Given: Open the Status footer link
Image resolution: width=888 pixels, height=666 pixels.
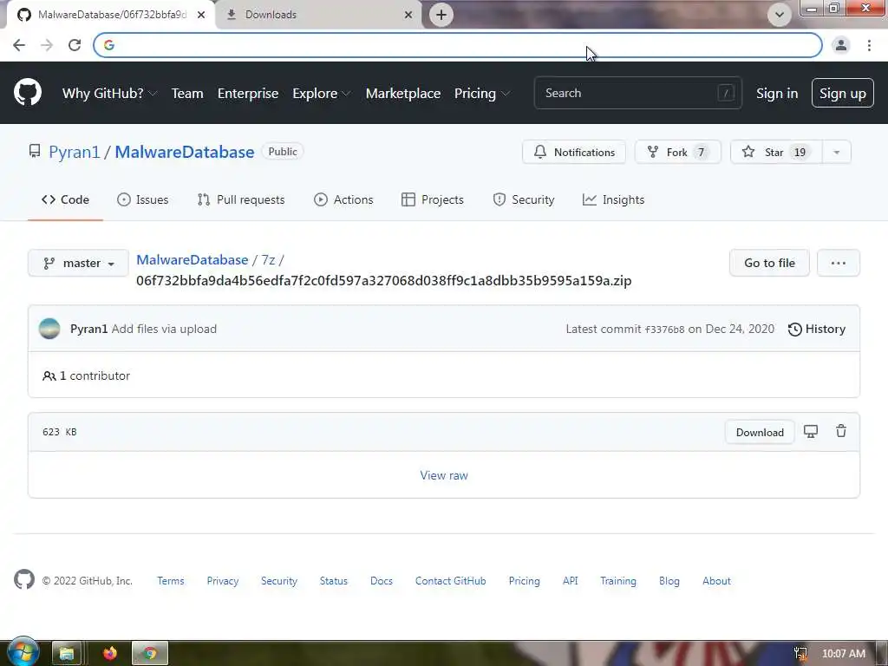Looking at the screenshot, I should click(x=334, y=581).
